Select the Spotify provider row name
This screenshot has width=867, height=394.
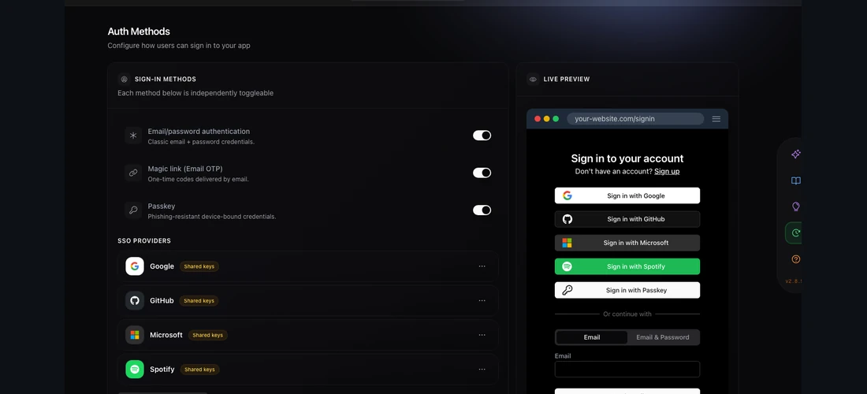click(162, 369)
